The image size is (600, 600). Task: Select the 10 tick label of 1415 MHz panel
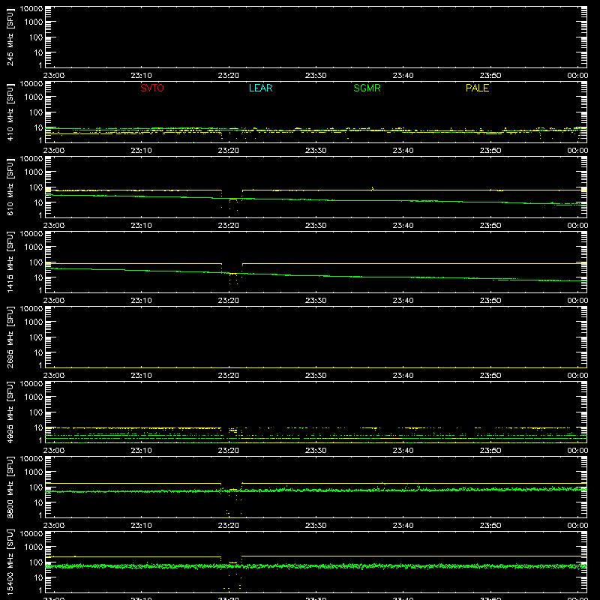38,277
